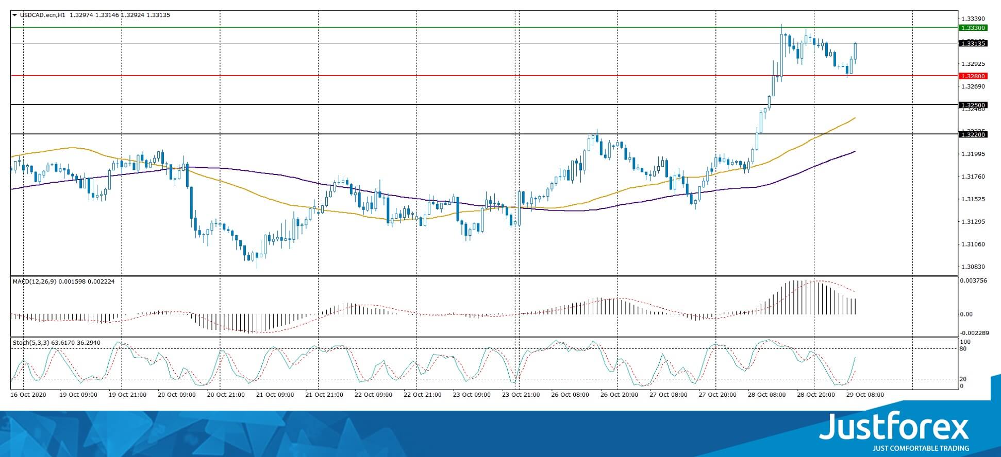Click the 1.30830 value on price axis
Viewport: 1001px width, 457px height.
973,267
